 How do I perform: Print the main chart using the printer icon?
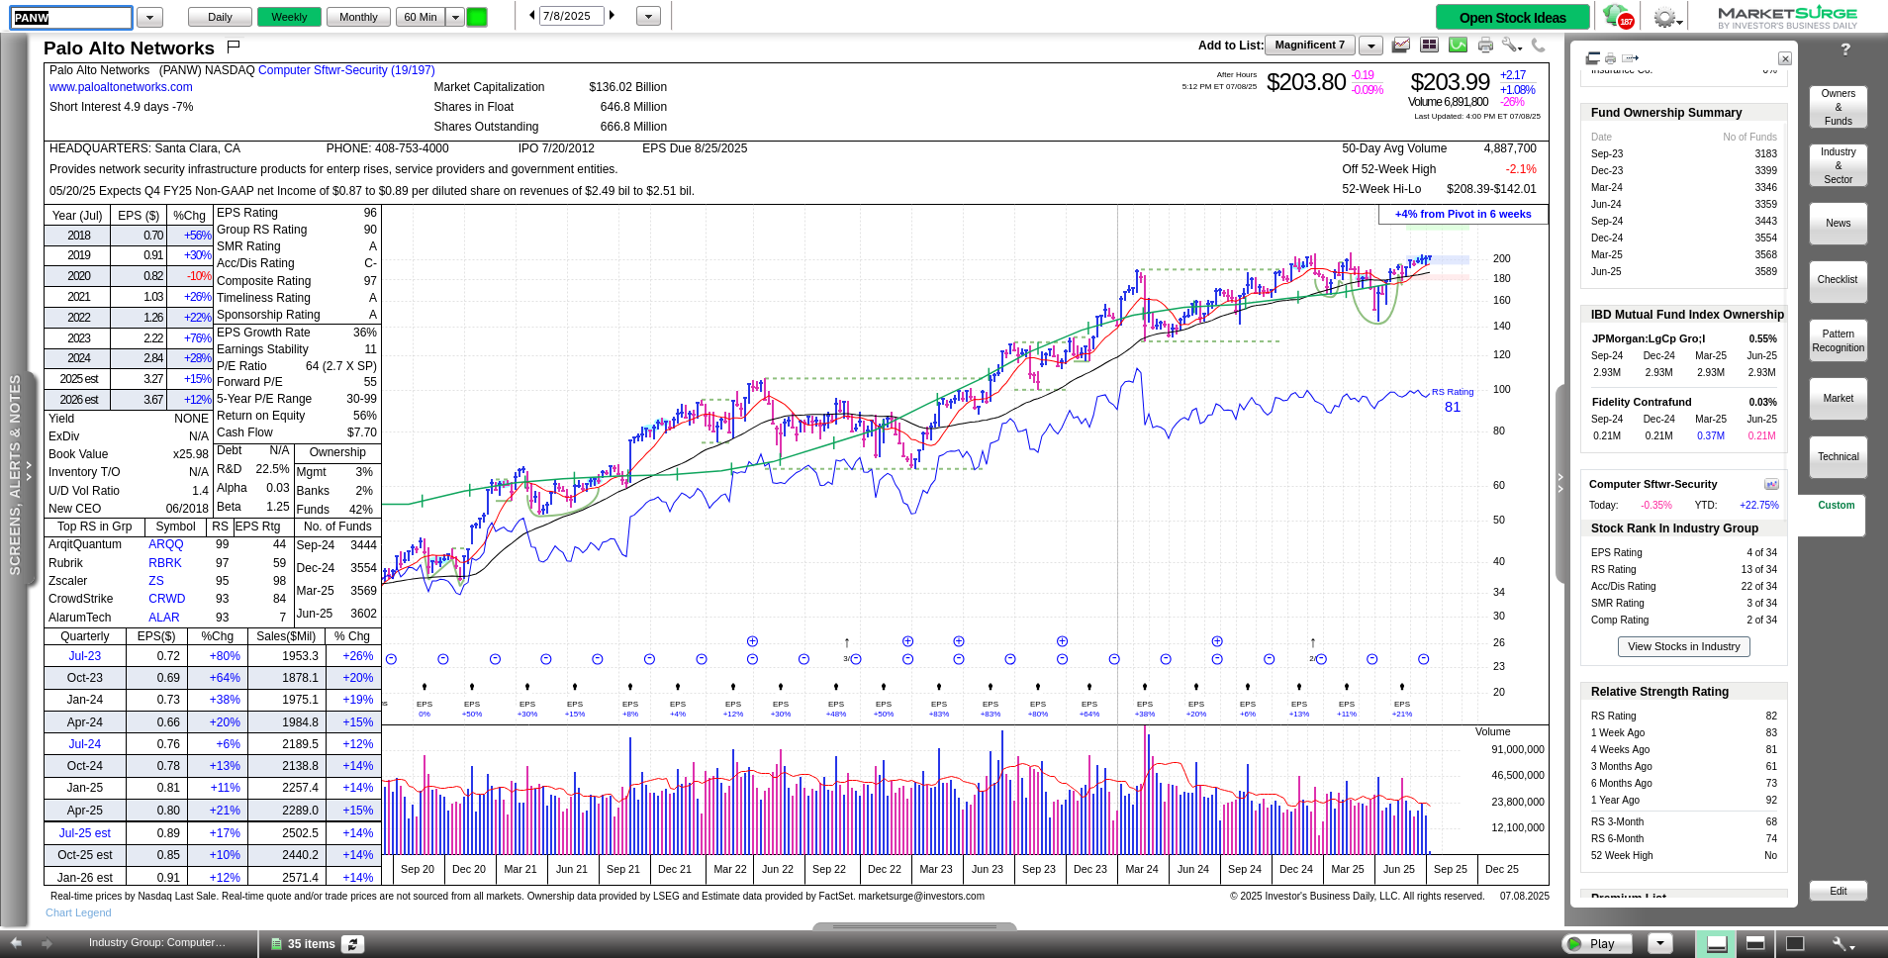(1485, 45)
